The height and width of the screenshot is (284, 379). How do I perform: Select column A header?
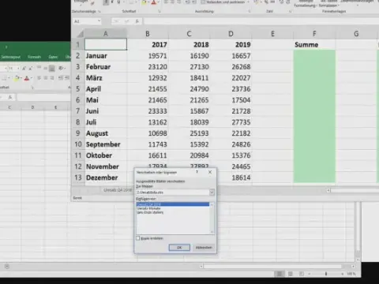tap(106, 34)
